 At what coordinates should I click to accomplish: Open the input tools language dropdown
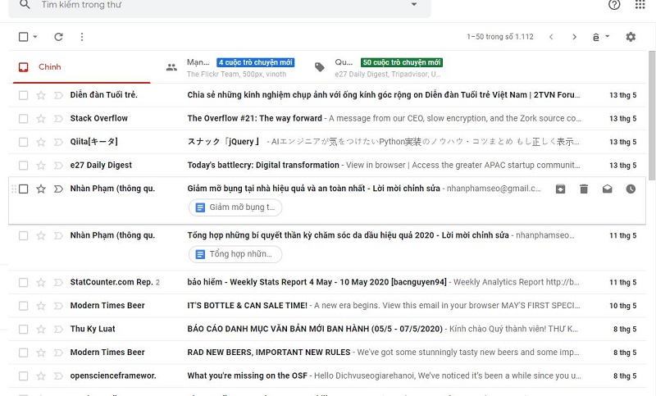click(601, 37)
